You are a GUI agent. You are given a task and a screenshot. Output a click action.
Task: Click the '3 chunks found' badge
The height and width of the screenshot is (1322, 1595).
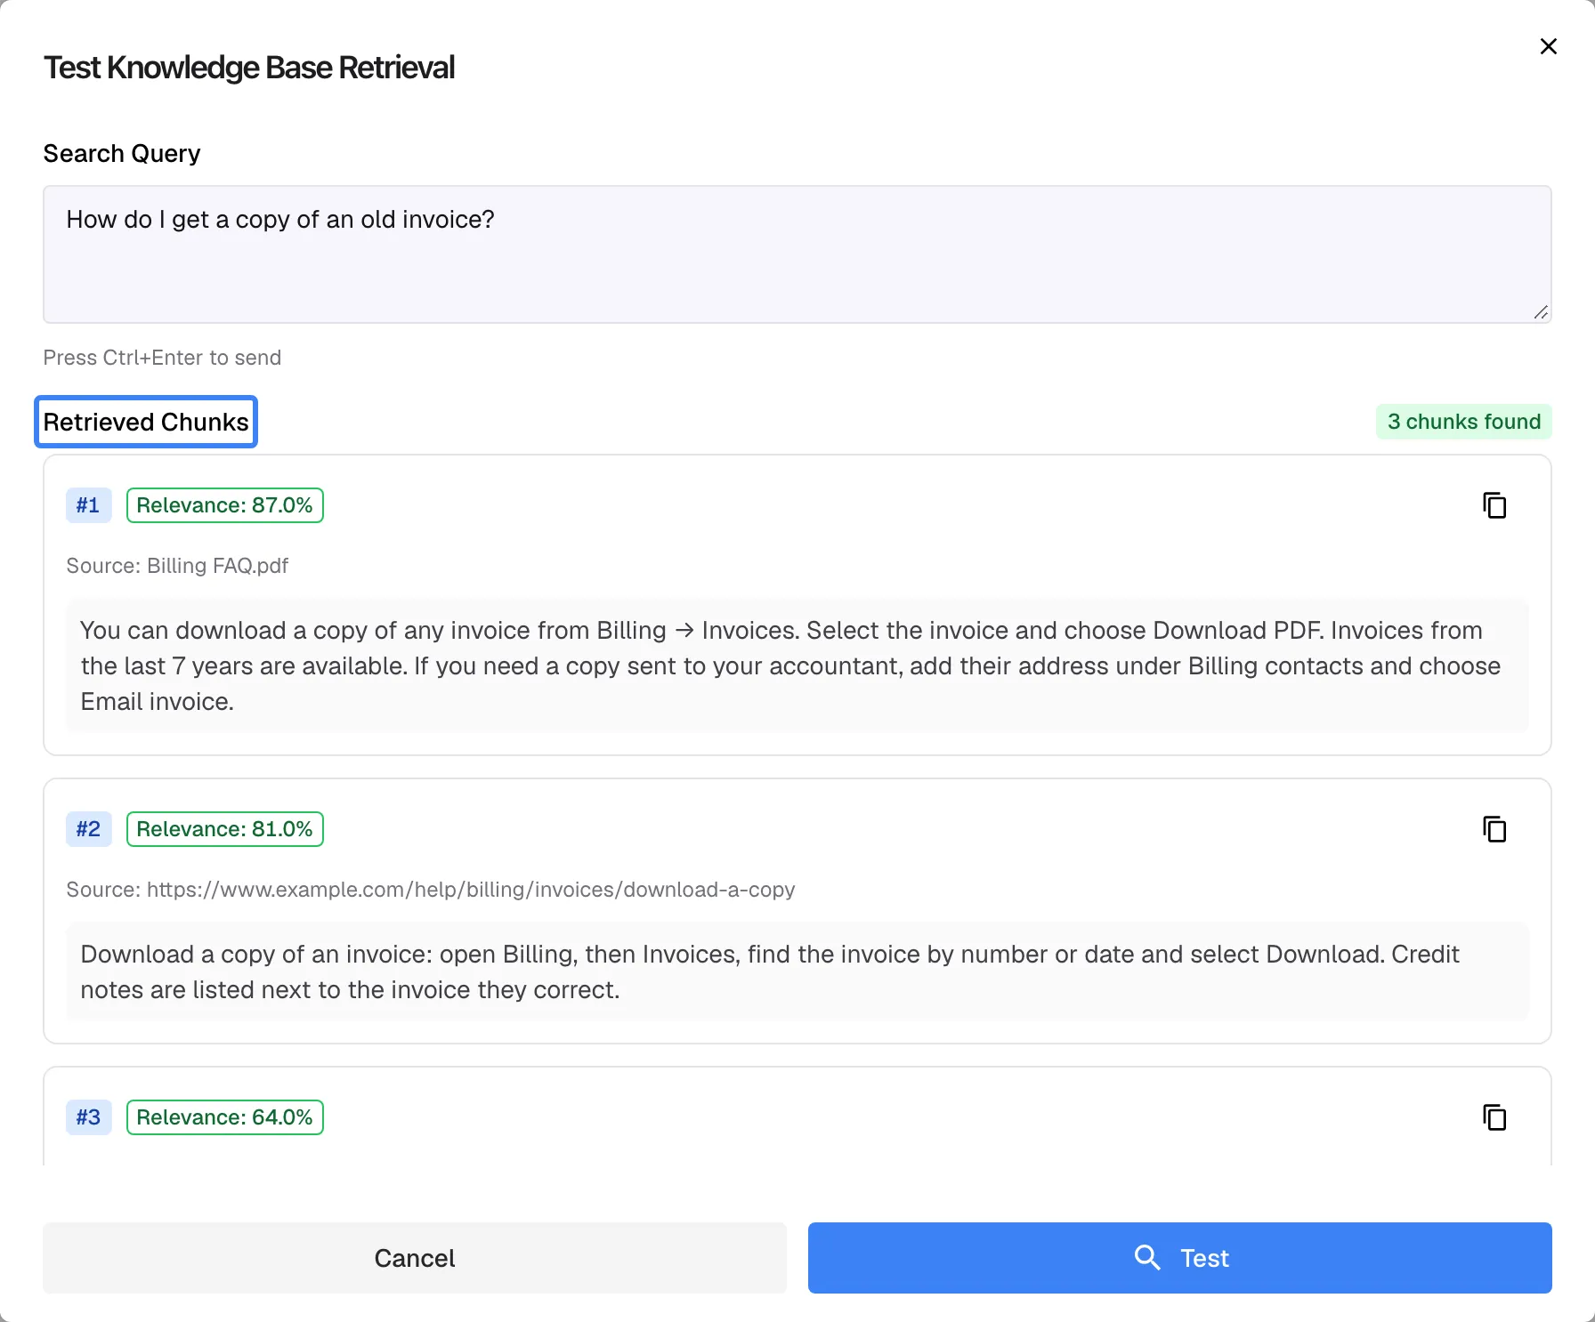1464,422
